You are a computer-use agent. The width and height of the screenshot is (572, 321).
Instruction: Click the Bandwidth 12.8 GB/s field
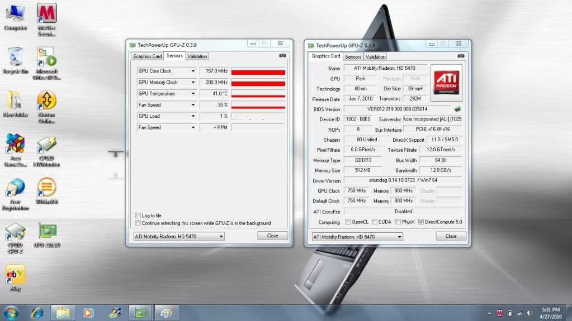pos(441,170)
